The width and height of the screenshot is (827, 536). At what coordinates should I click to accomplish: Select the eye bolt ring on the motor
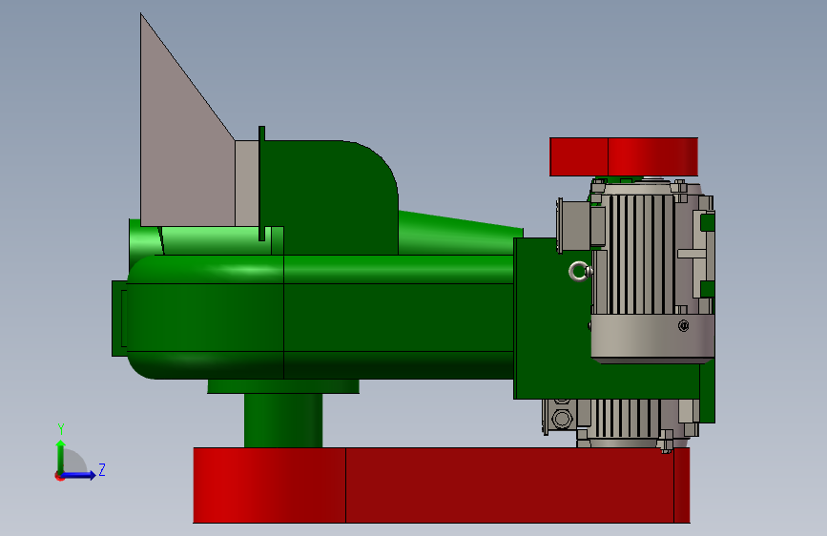[580, 271]
